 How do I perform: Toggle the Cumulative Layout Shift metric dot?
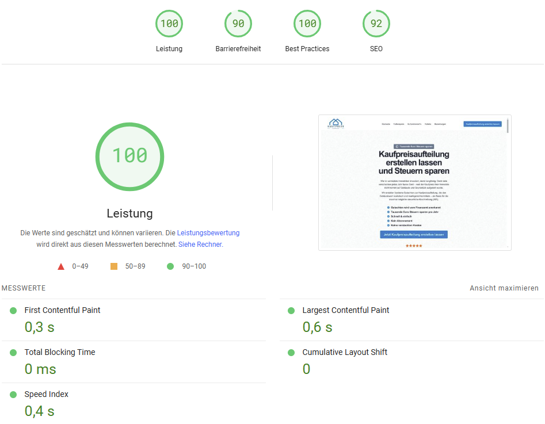pyautogui.click(x=291, y=352)
